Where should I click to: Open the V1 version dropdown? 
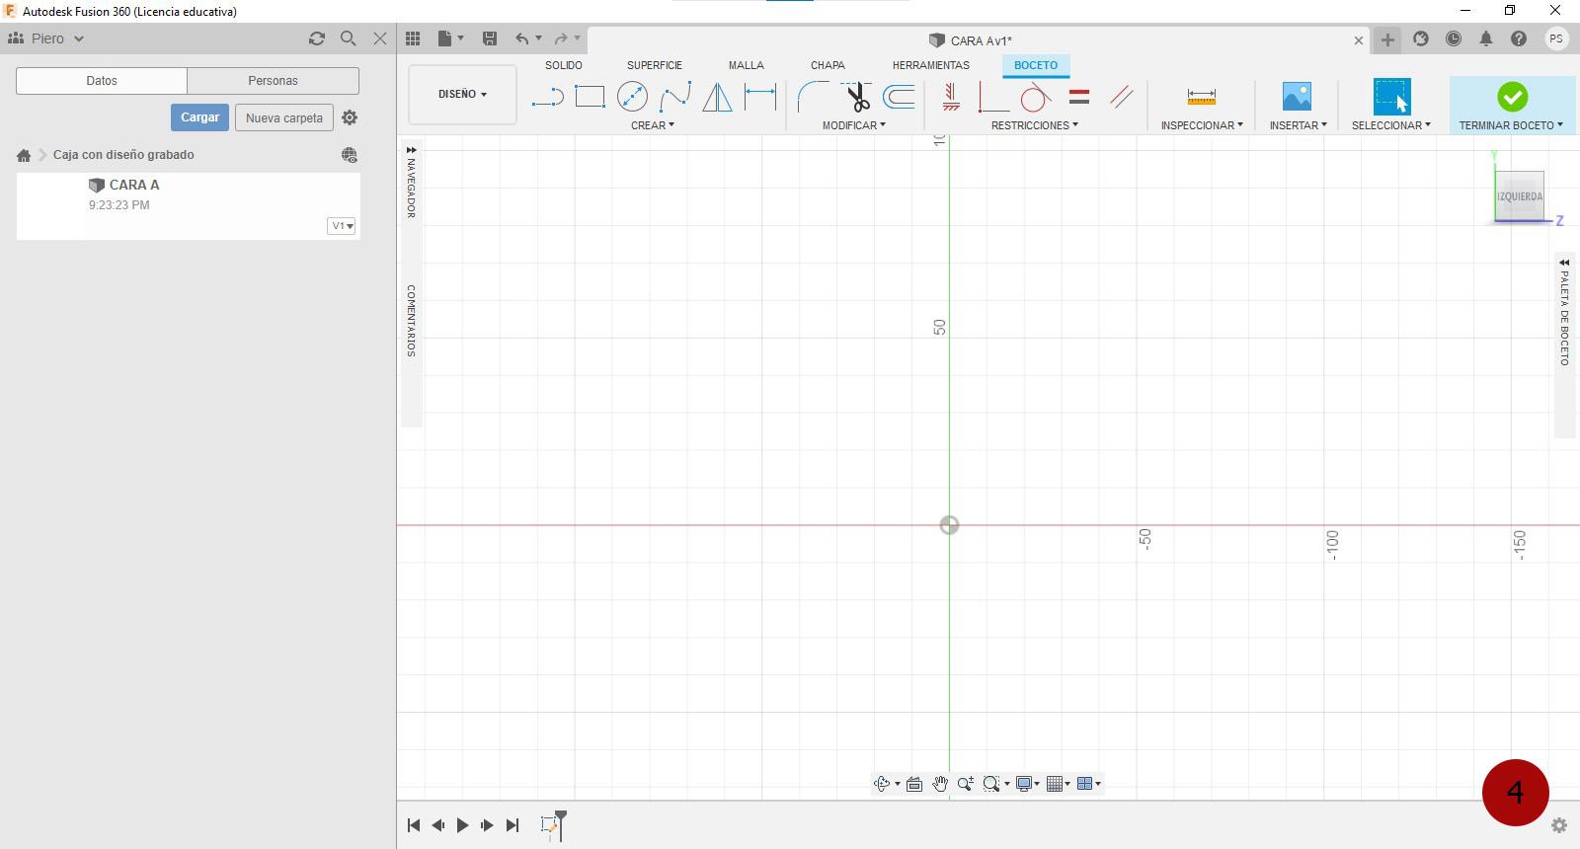point(342,226)
